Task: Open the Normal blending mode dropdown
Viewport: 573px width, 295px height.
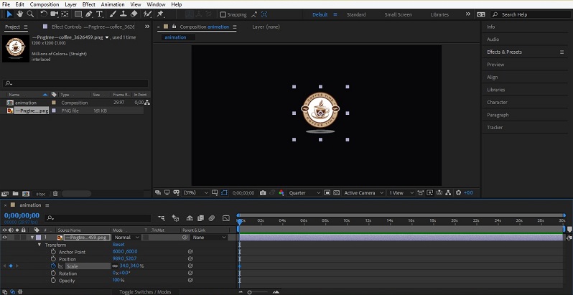Action: [x=125, y=237]
